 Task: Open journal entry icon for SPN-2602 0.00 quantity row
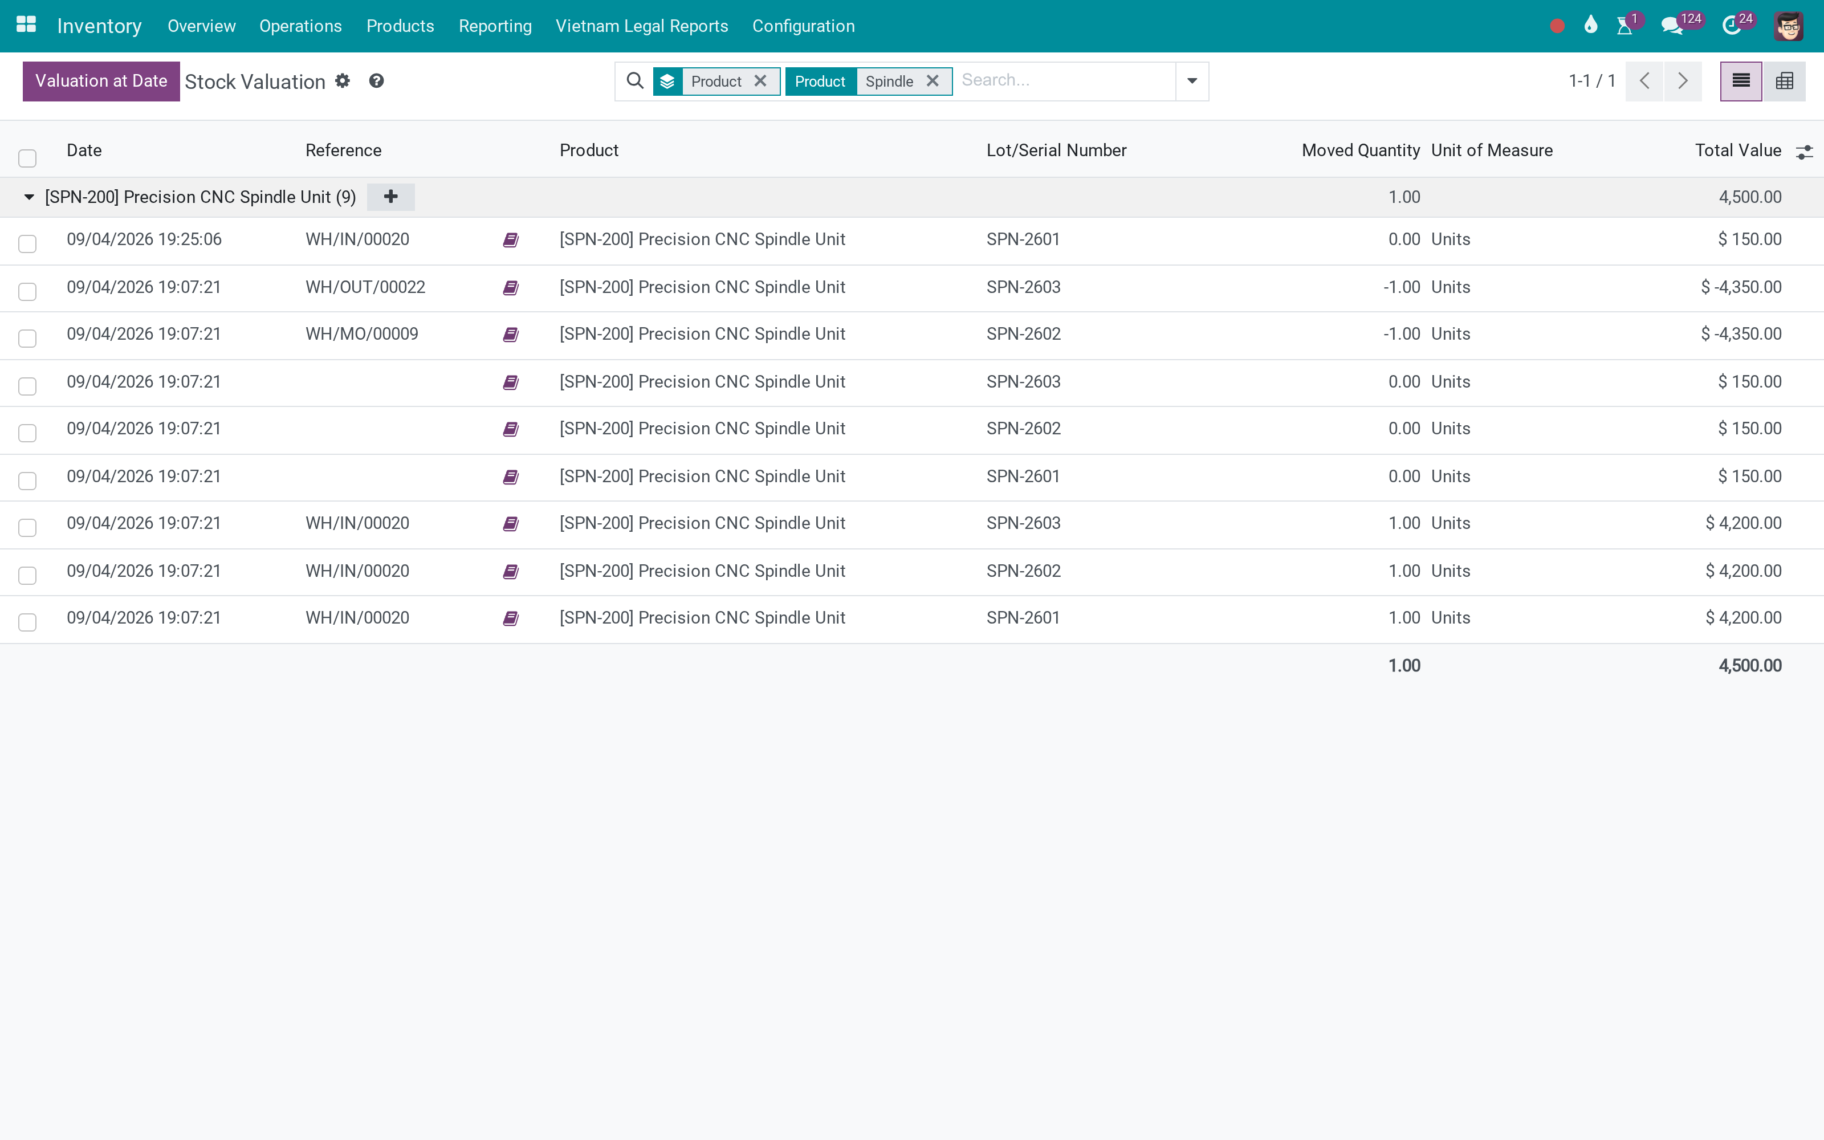(x=511, y=429)
